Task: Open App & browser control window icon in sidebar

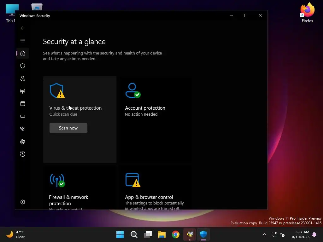Action: click(23, 103)
